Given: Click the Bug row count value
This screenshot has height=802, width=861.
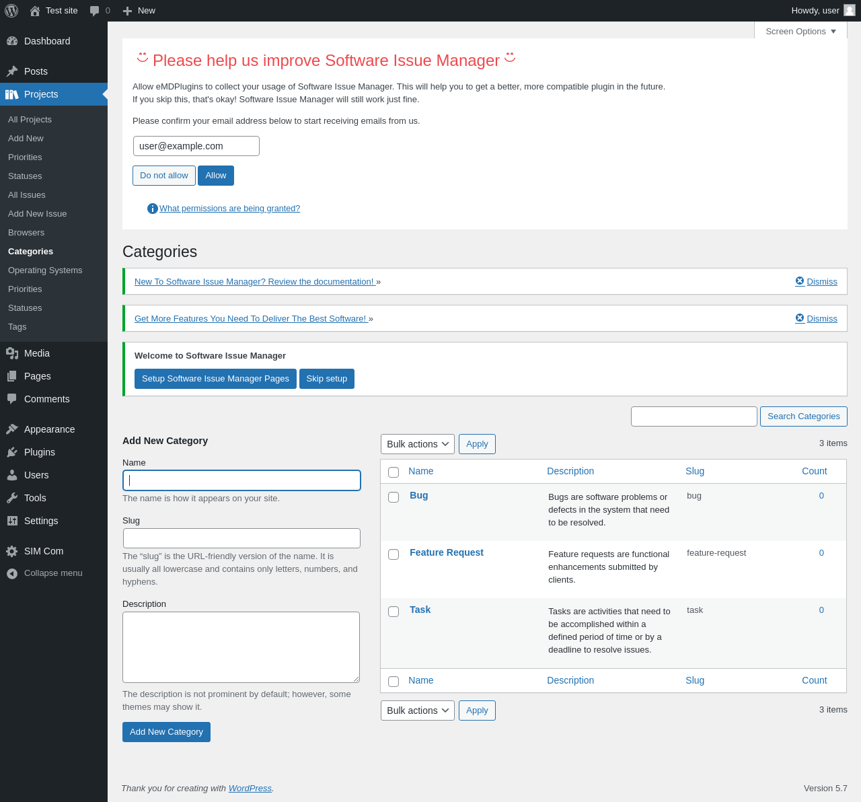Looking at the screenshot, I should pos(821,496).
